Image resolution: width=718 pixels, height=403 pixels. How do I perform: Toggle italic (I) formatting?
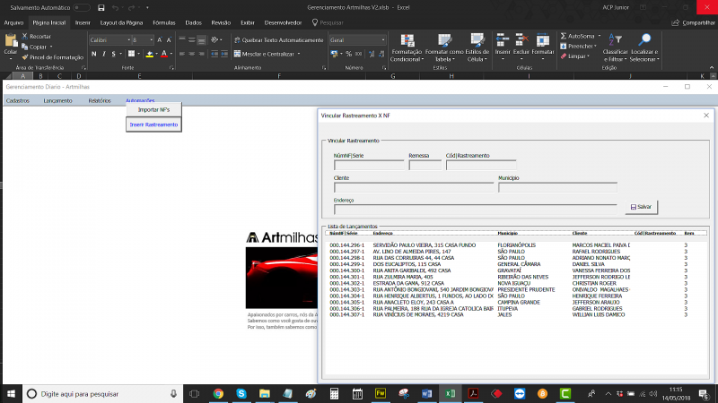tap(104, 54)
